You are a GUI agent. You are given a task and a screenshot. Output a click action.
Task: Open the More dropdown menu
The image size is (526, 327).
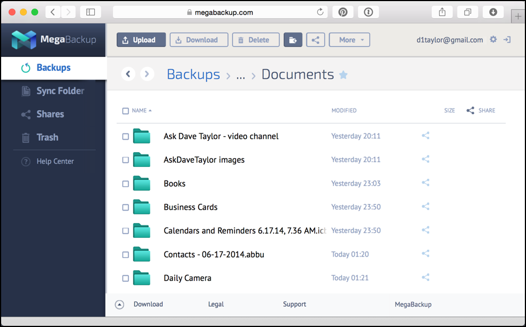(x=349, y=40)
